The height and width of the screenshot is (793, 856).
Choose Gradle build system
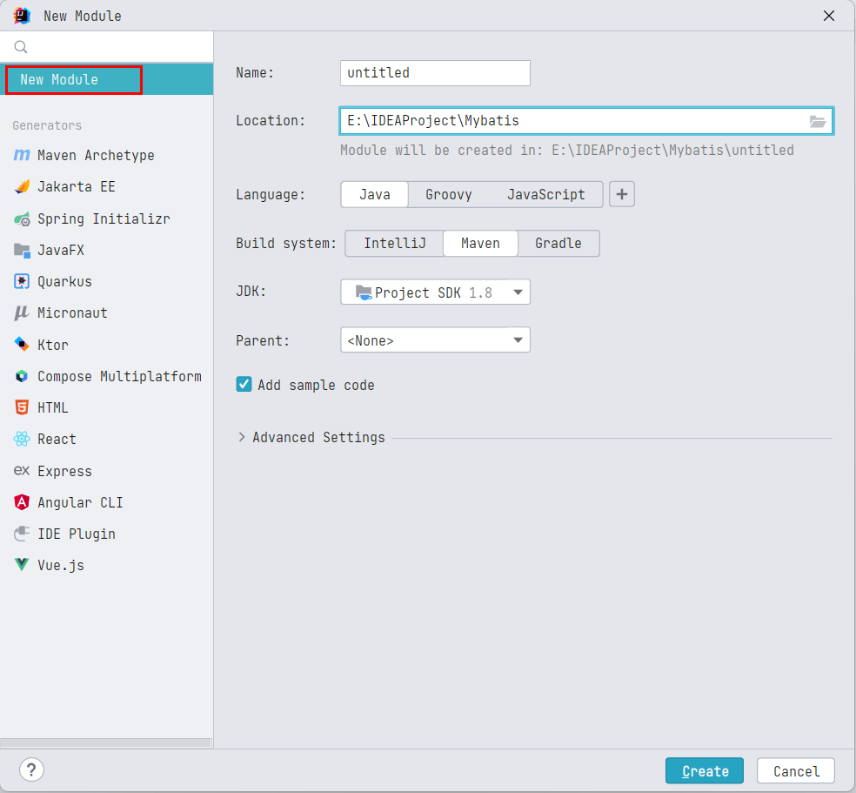pos(558,243)
